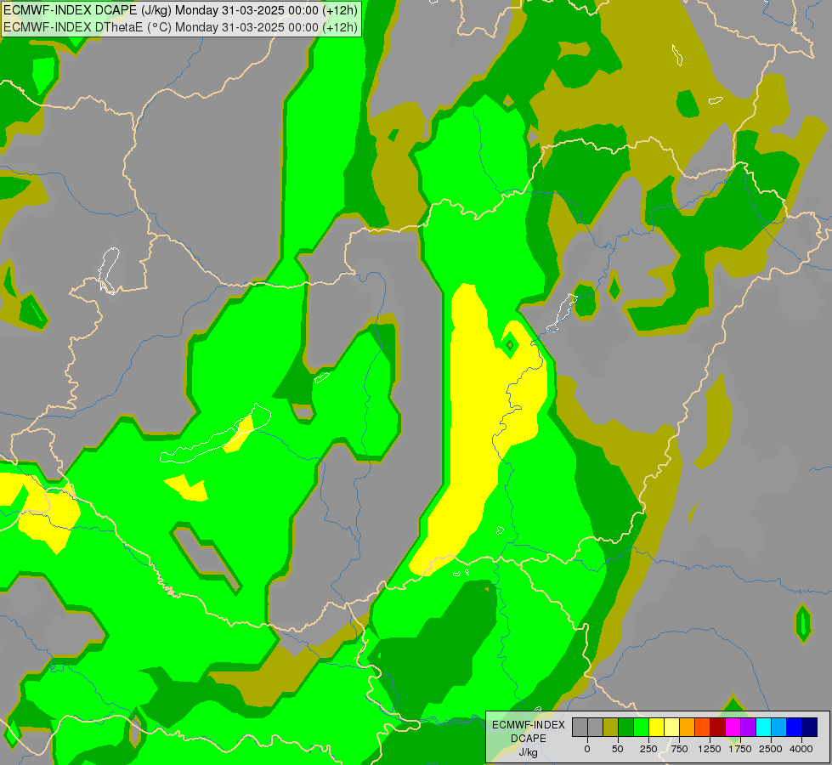Image resolution: width=832 pixels, height=765 pixels.
Task: Click the first gray legend swatch
Action: (580, 727)
